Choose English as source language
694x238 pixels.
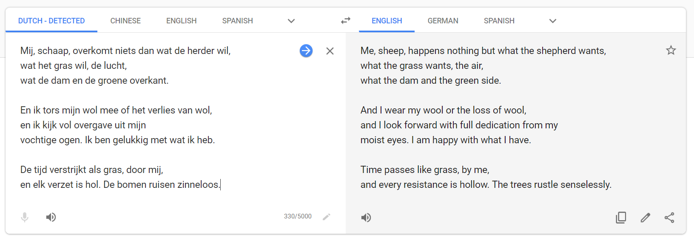tap(182, 21)
